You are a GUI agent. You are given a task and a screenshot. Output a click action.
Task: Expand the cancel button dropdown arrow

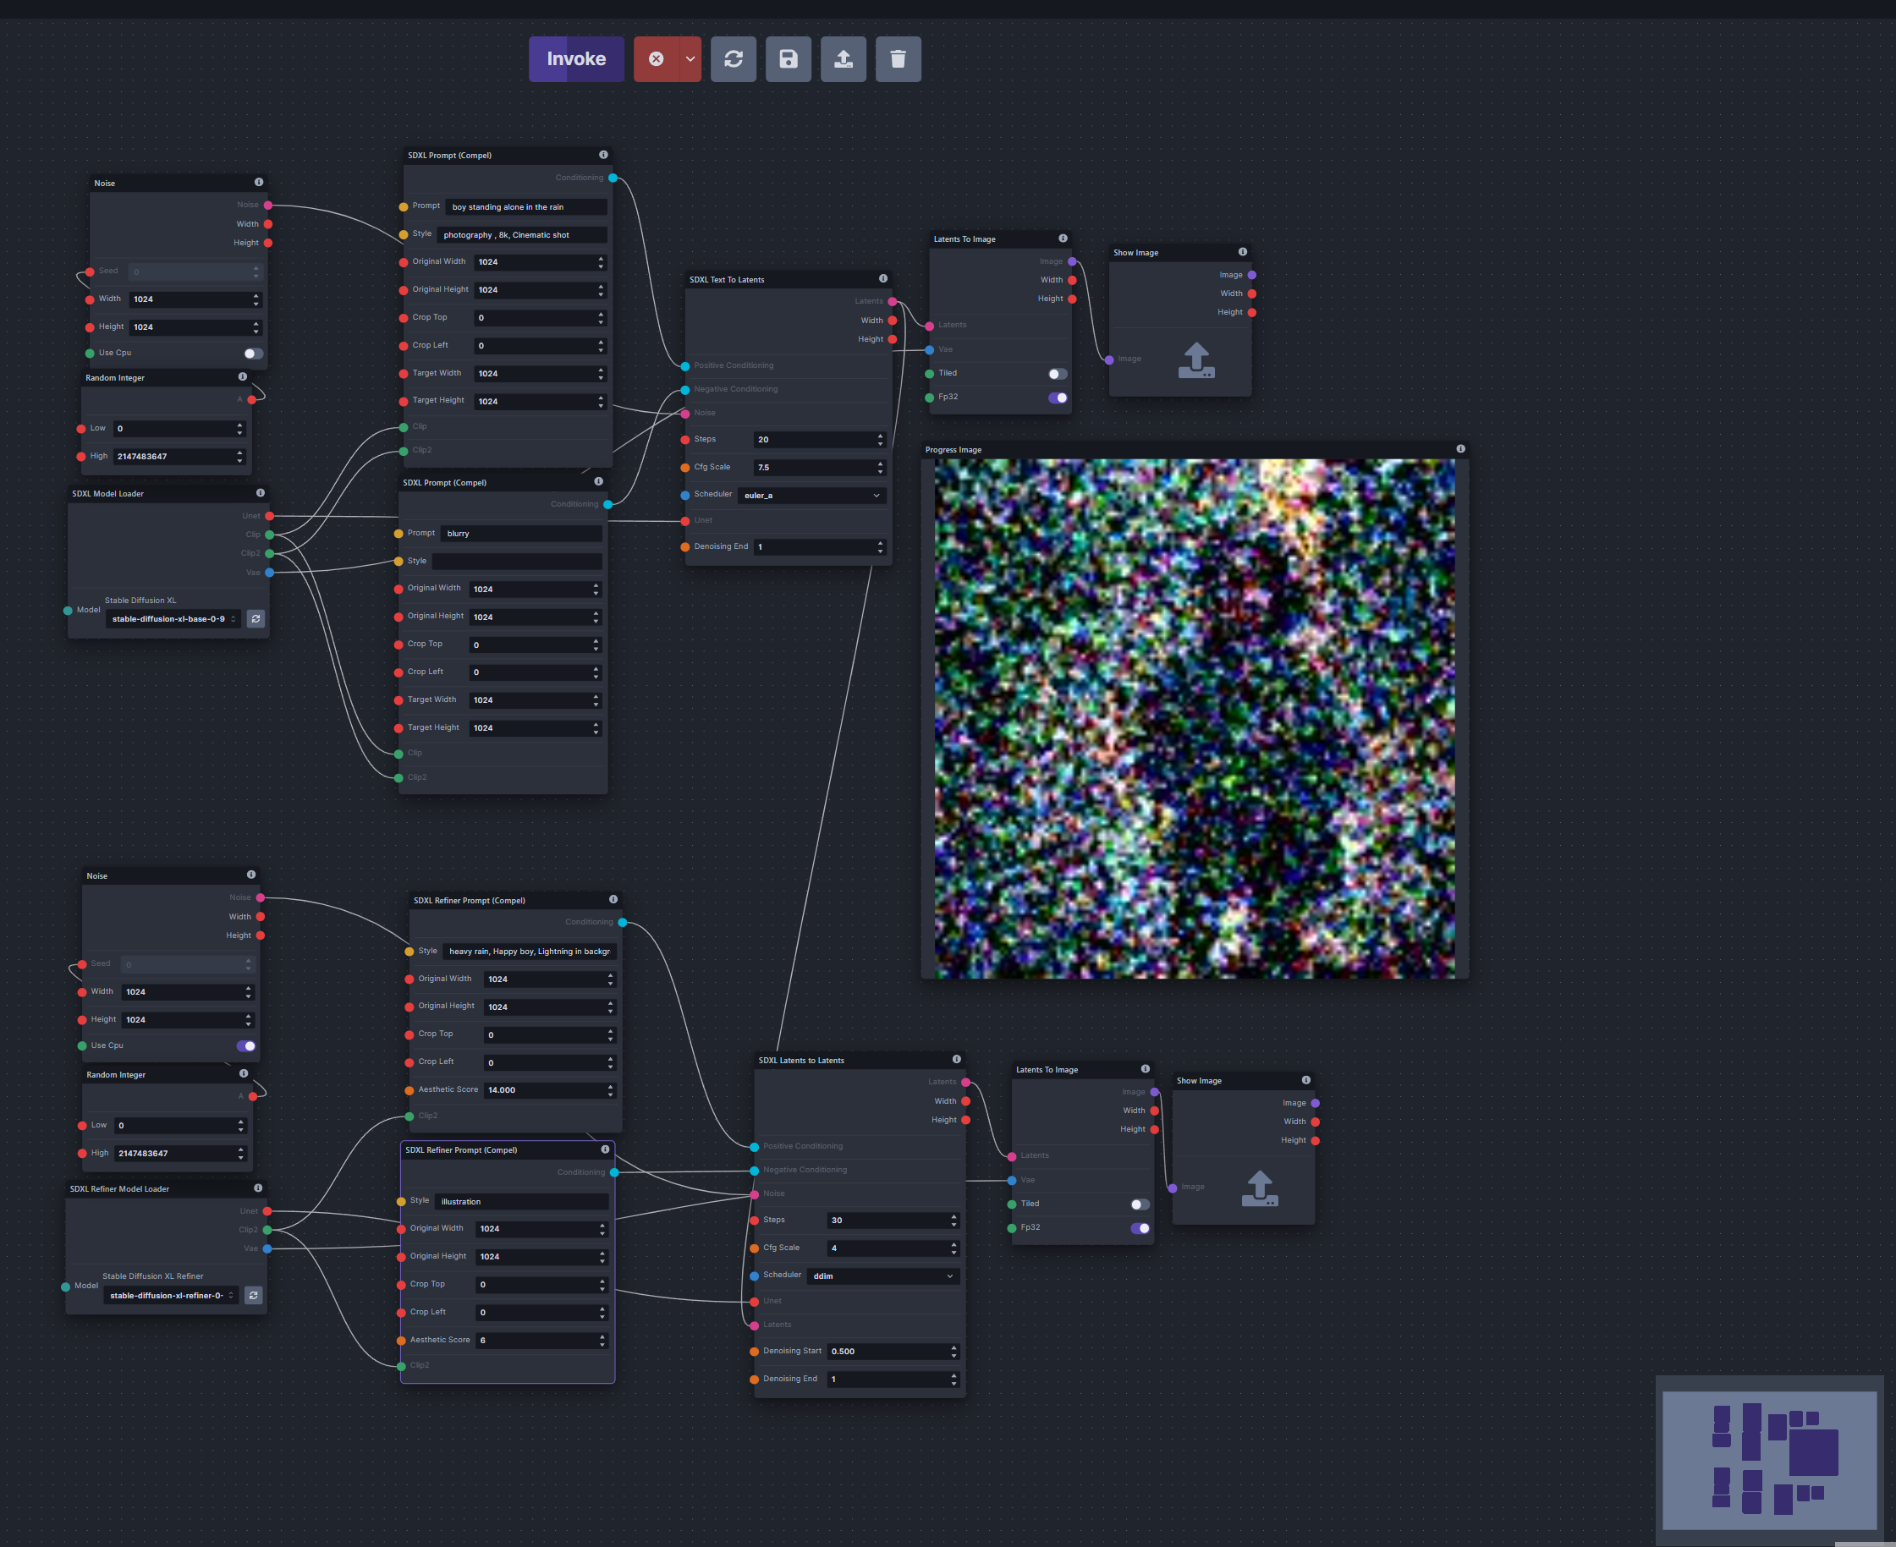click(690, 59)
